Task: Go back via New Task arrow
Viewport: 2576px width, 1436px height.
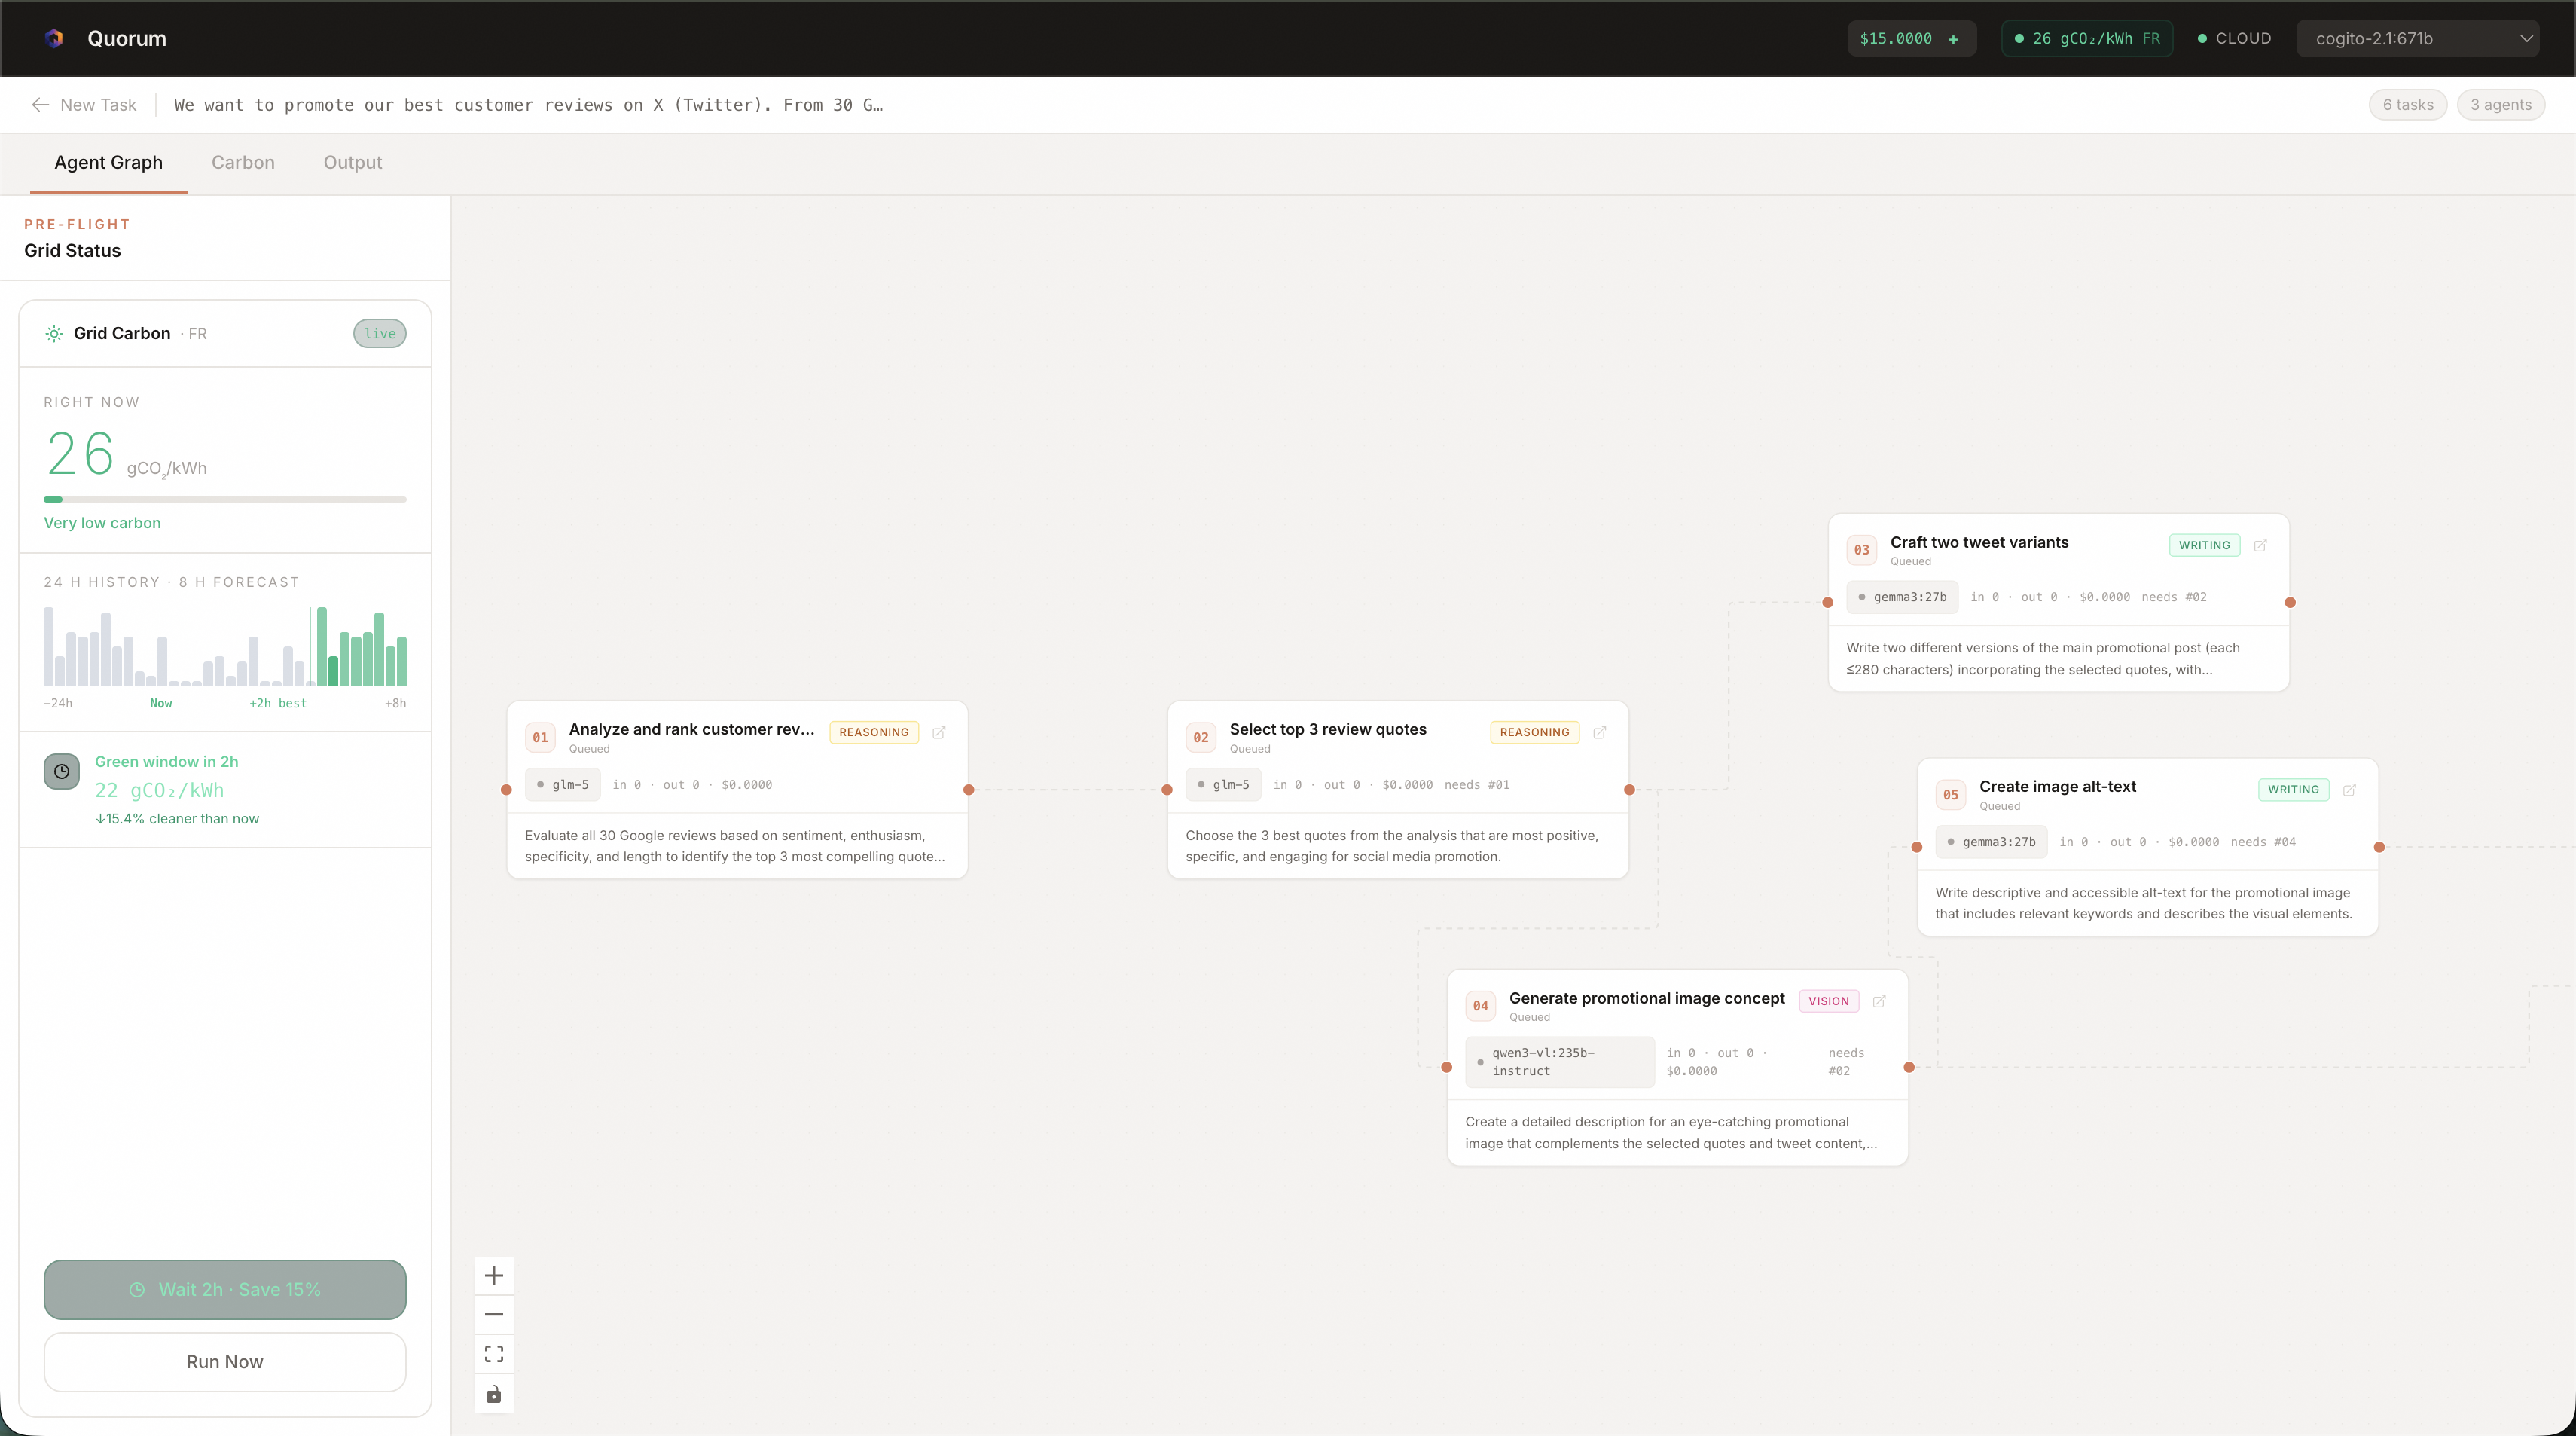Action: point(41,105)
